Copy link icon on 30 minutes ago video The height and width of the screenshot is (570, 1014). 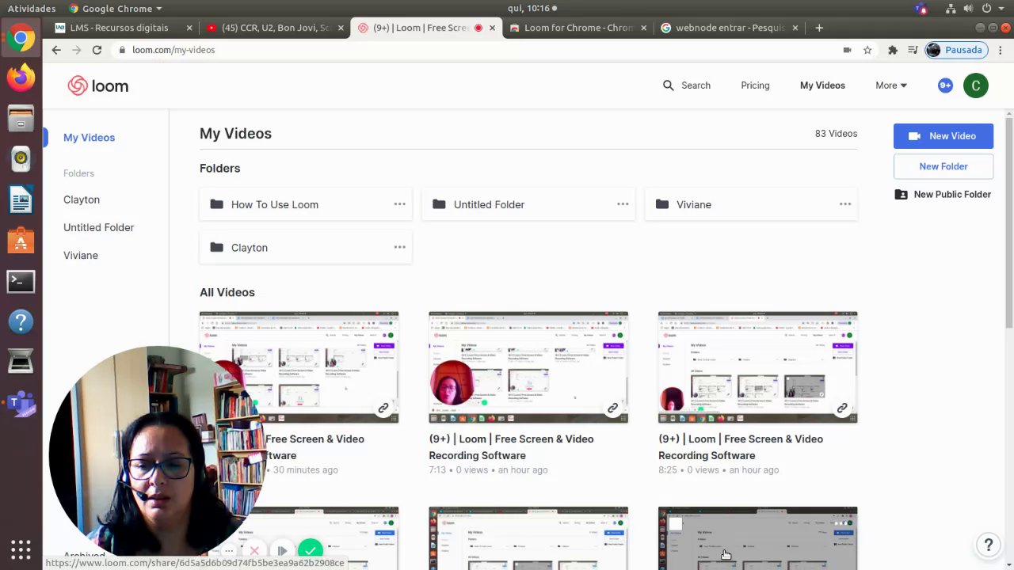pos(383,408)
